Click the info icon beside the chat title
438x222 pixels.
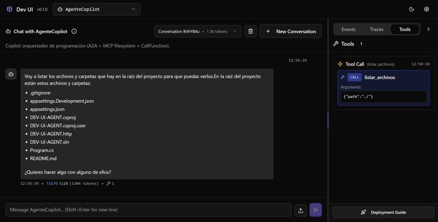coord(74,31)
